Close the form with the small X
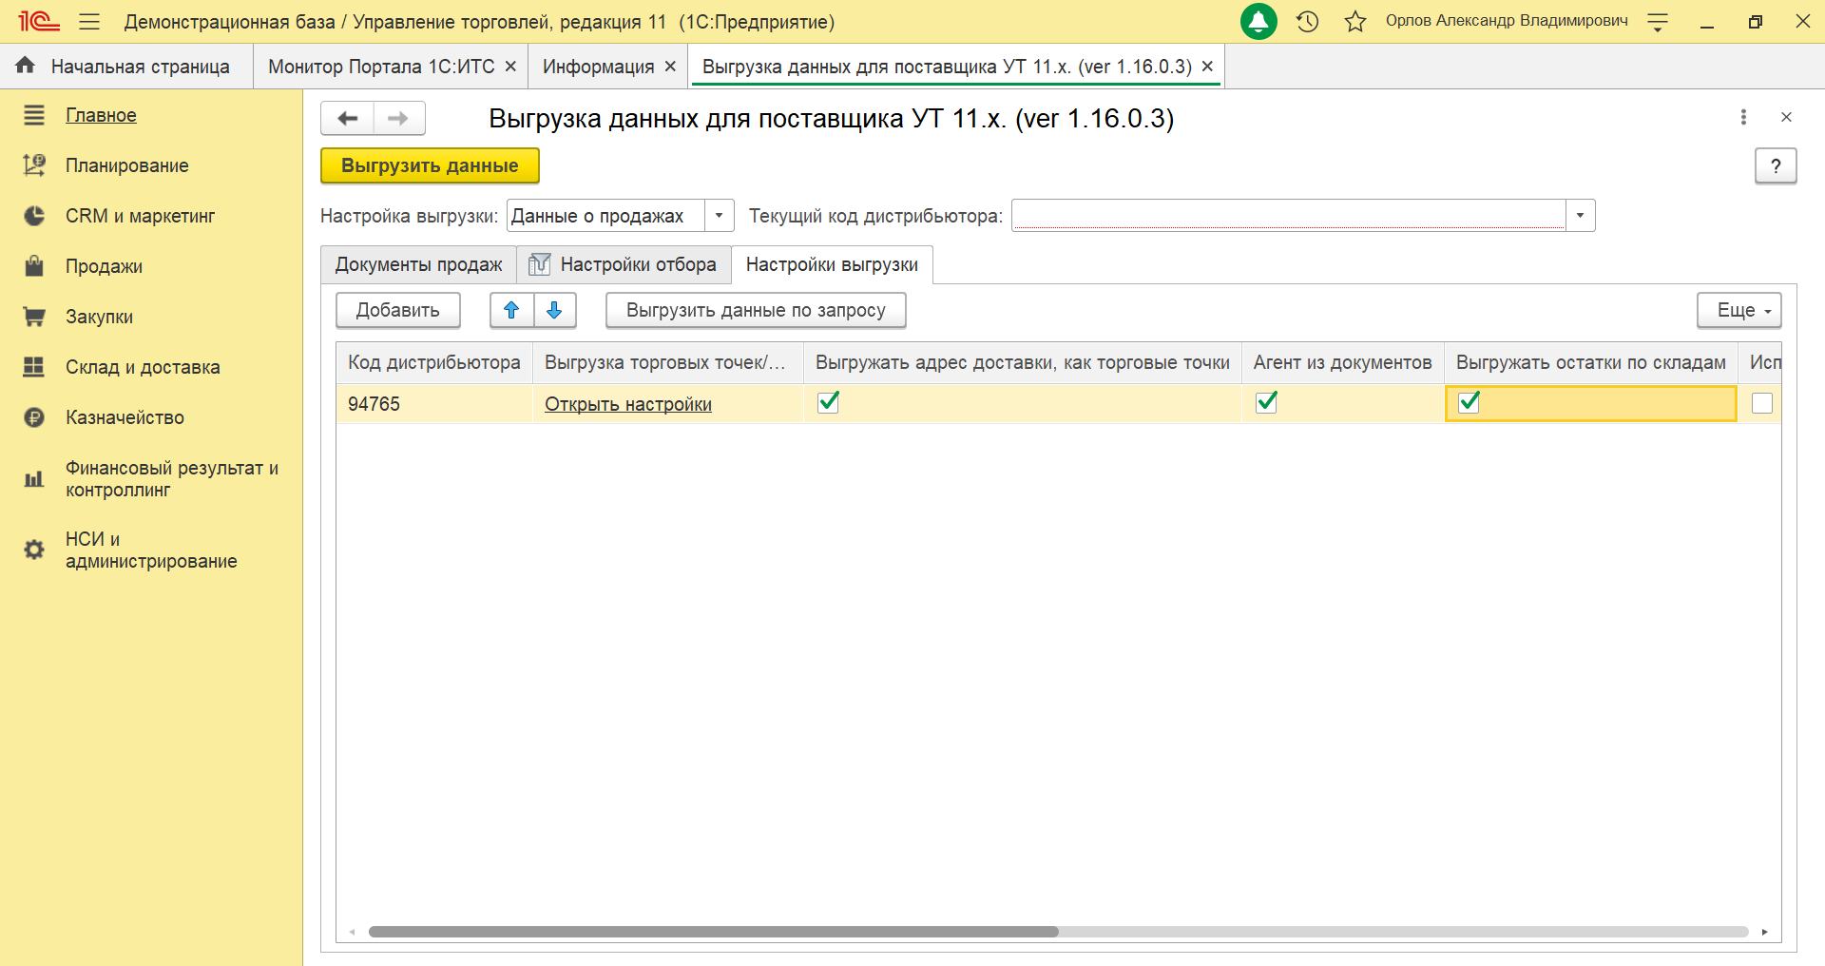 click(1786, 117)
